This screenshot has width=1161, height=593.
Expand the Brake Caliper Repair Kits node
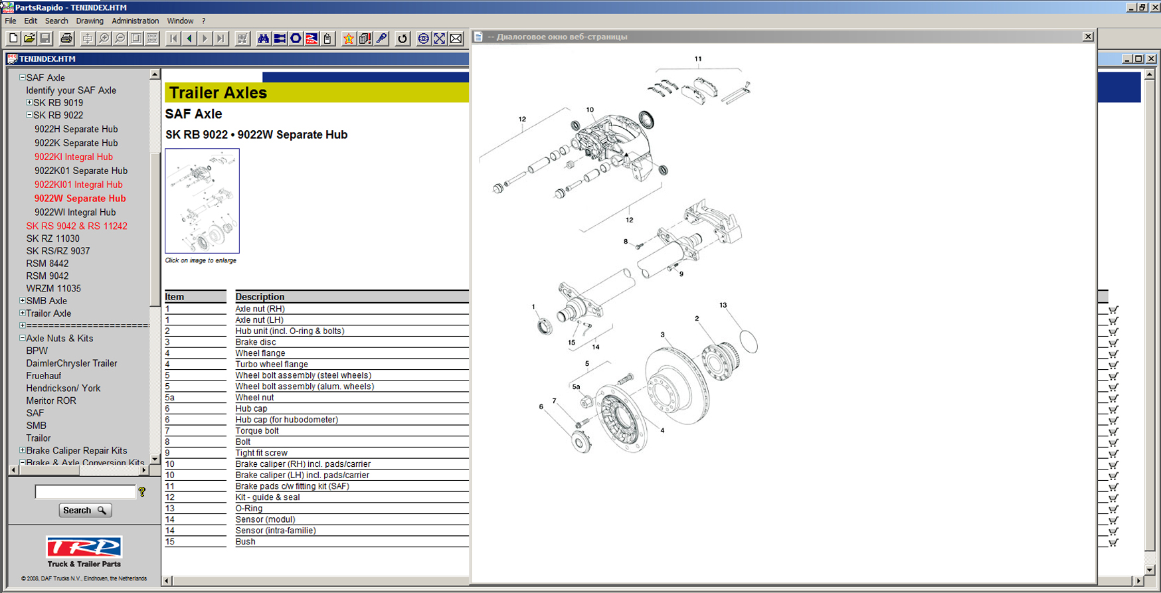(22, 450)
